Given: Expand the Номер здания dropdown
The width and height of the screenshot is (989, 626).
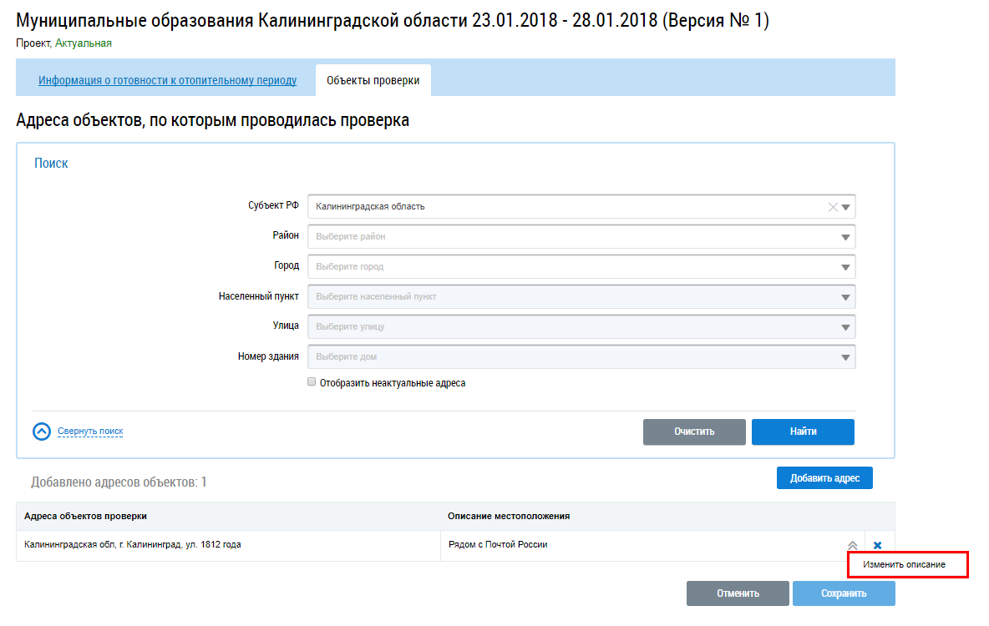Looking at the screenshot, I should click(845, 357).
